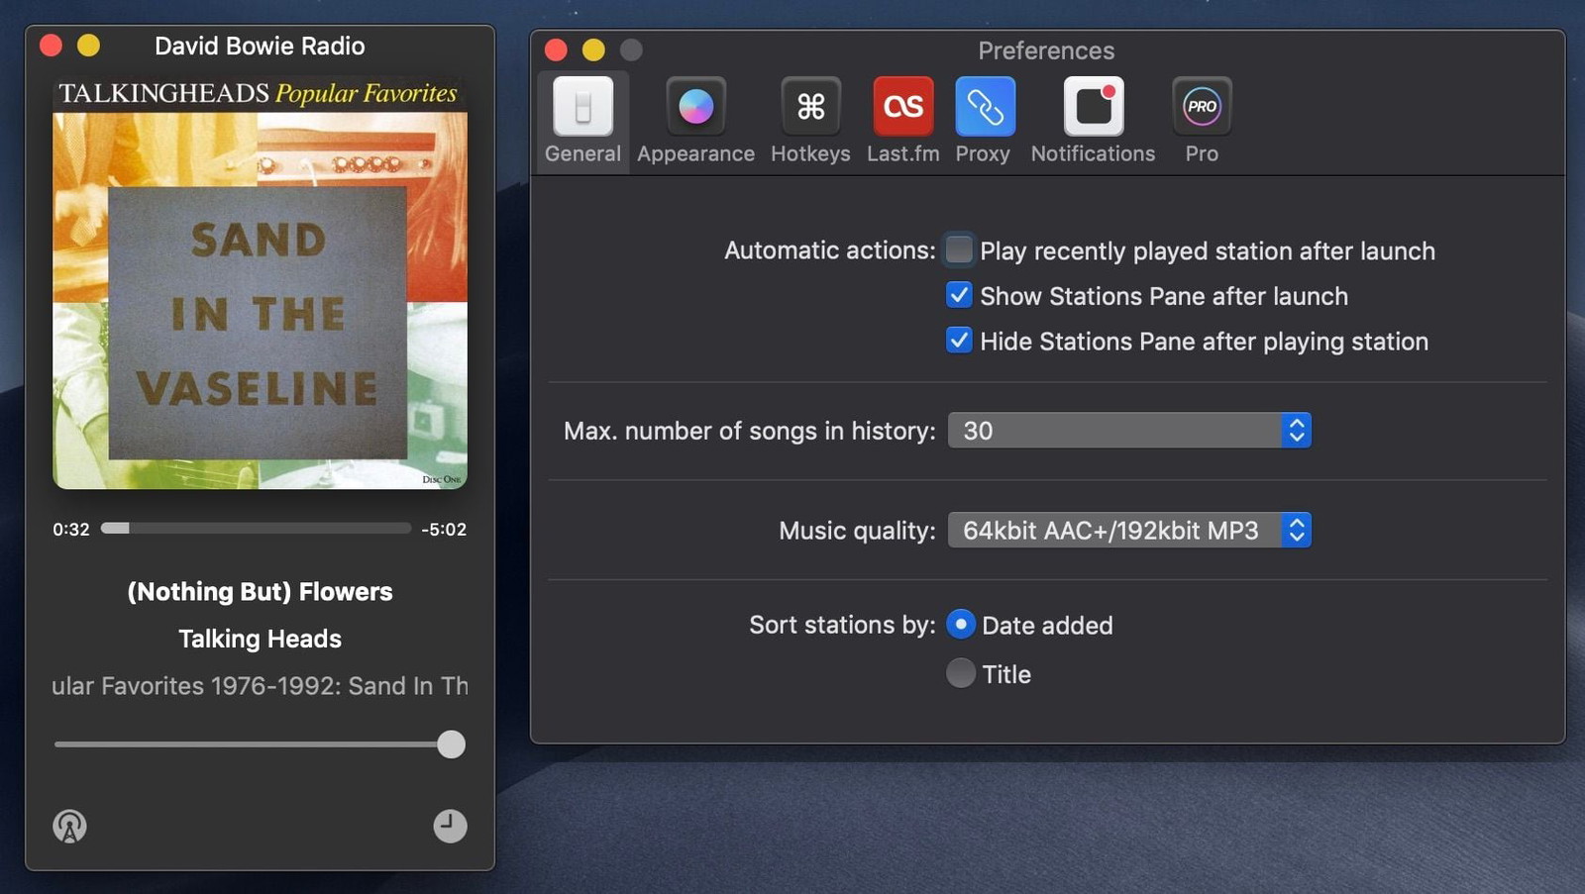Adjust the volume slider knob
The width and height of the screenshot is (1585, 894).
click(x=451, y=745)
